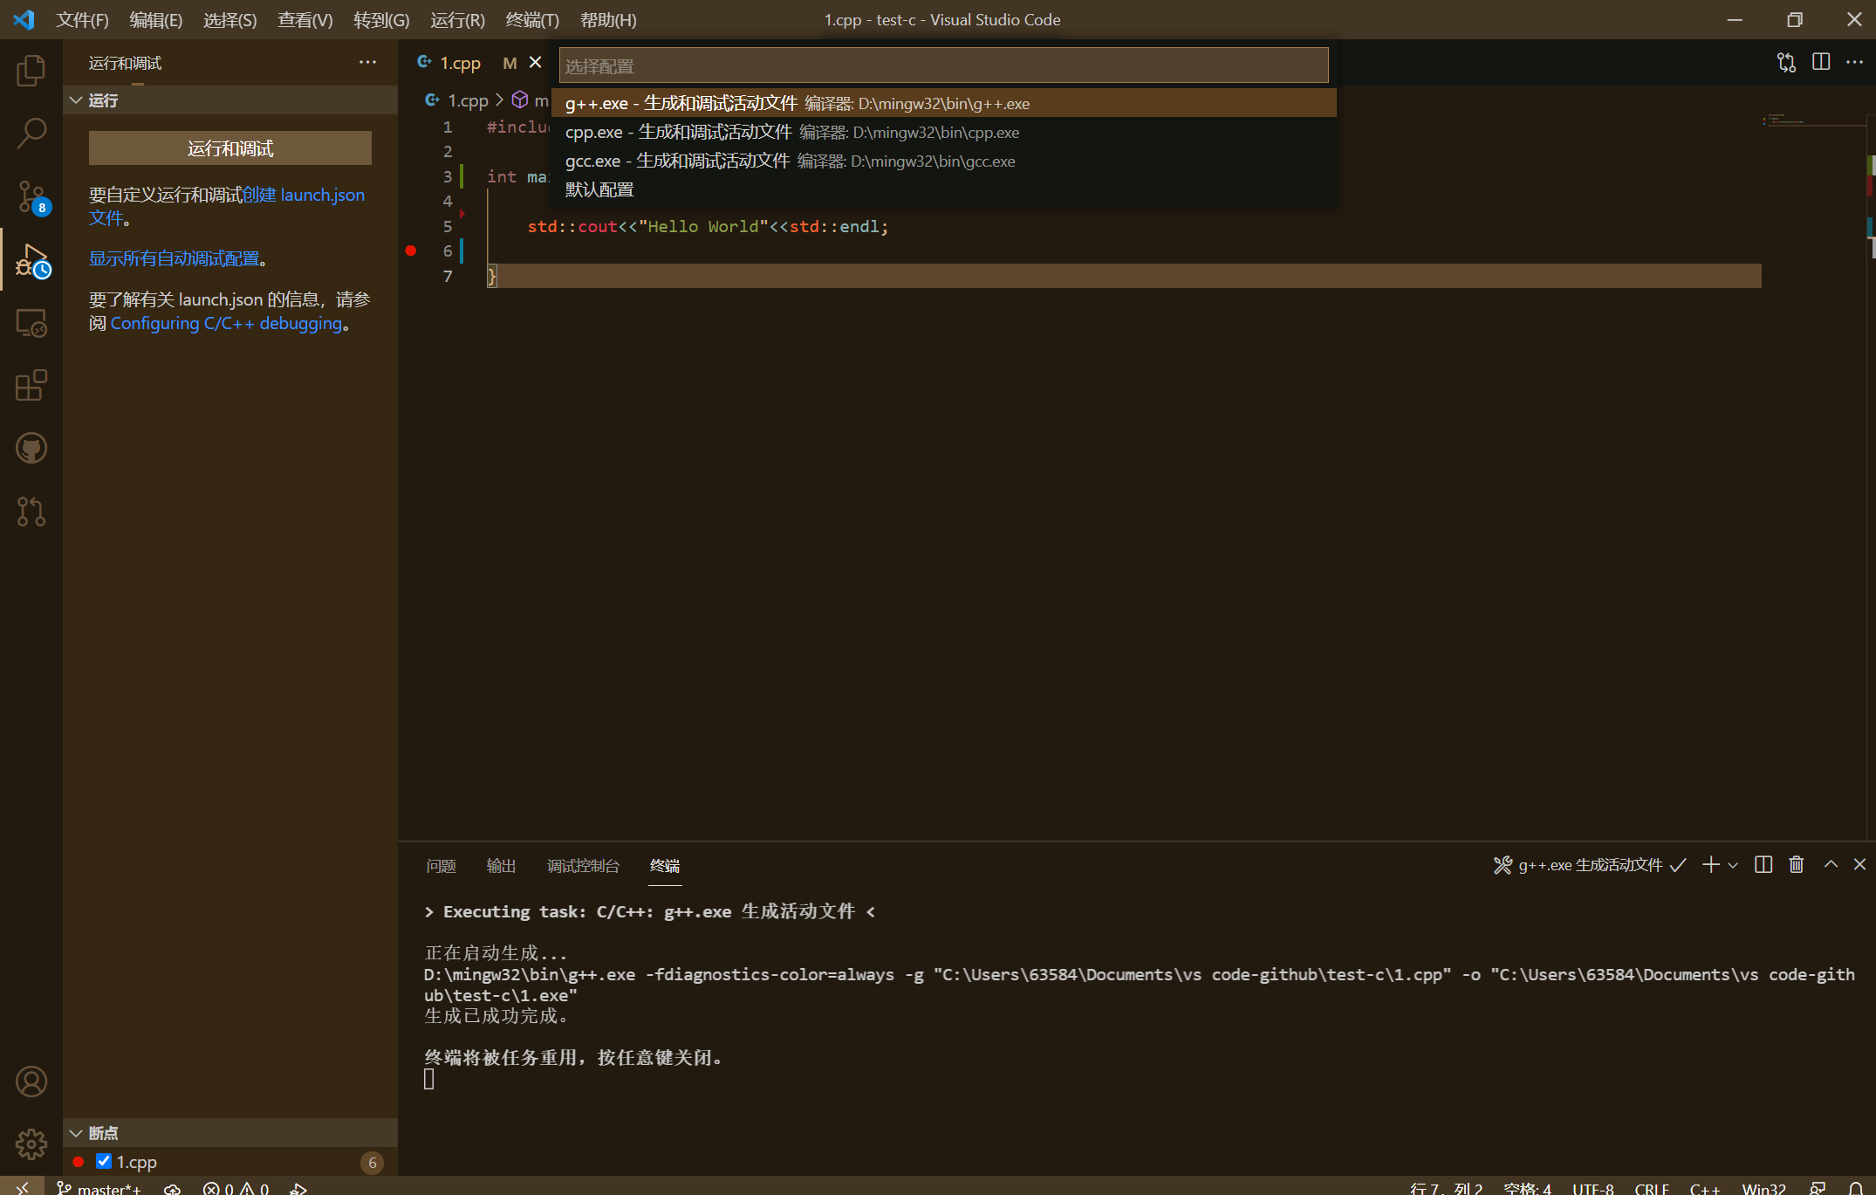Click the Manage gear icon
Image resolution: width=1876 pixels, height=1195 pixels.
31,1143
